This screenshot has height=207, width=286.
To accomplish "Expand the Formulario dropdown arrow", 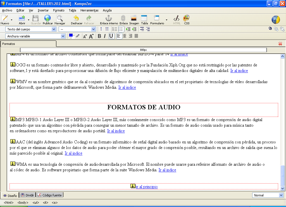I will pyautogui.click(x=166, y=20).
